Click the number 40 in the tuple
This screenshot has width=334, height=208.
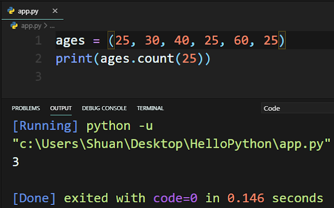click(x=182, y=41)
